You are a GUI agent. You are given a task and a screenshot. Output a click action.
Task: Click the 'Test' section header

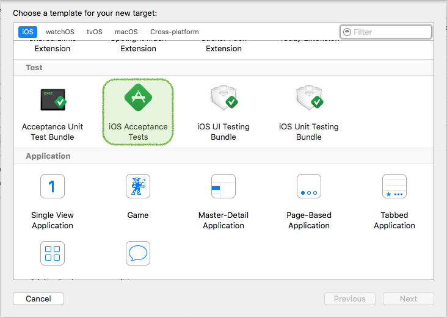tap(34, 68)
